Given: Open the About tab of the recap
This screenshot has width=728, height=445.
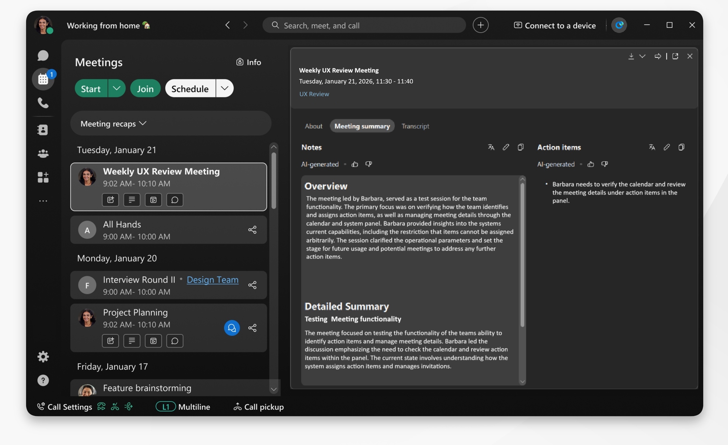Looking at the screenshot, I should 313,126.
